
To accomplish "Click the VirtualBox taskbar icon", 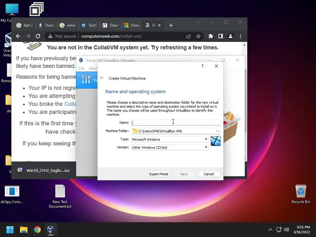I will [50, 230].
